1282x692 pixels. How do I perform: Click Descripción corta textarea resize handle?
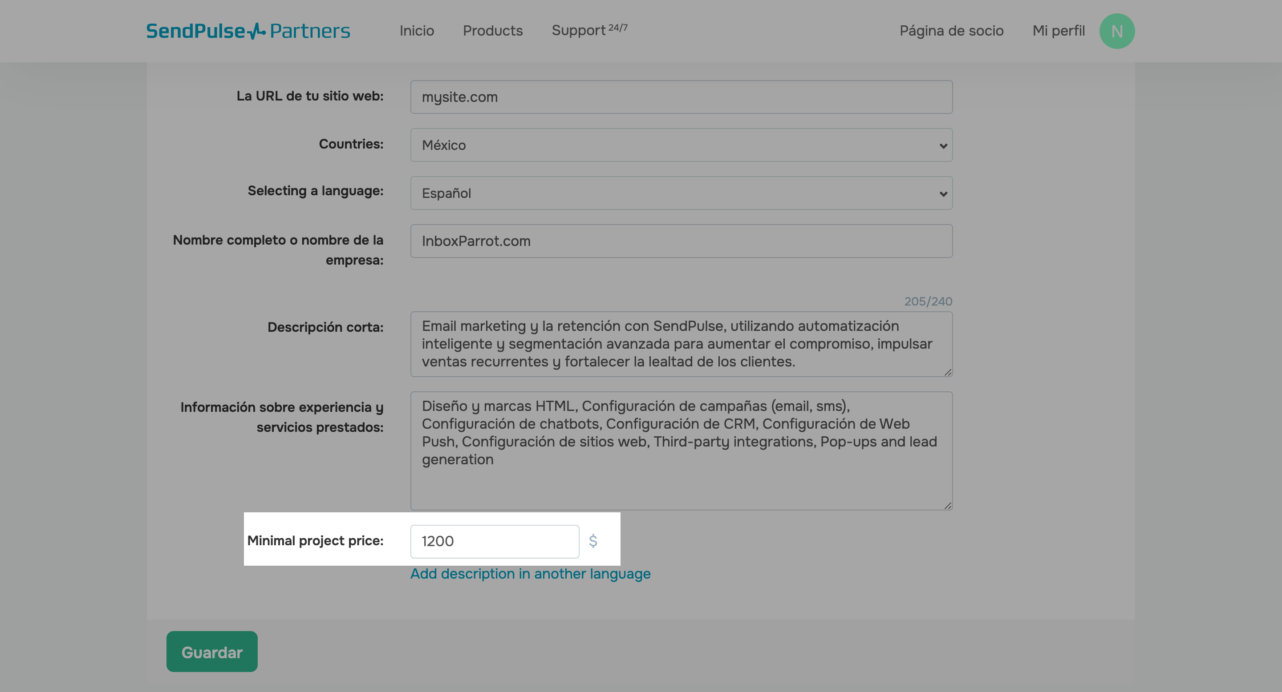(948, 372)
